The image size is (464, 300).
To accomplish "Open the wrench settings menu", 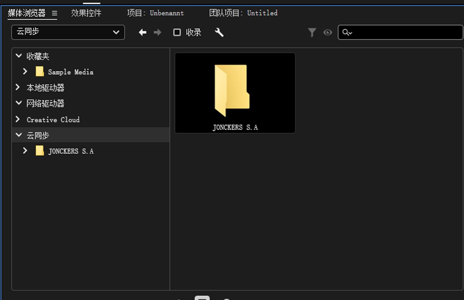I will (x=219, y=33).
